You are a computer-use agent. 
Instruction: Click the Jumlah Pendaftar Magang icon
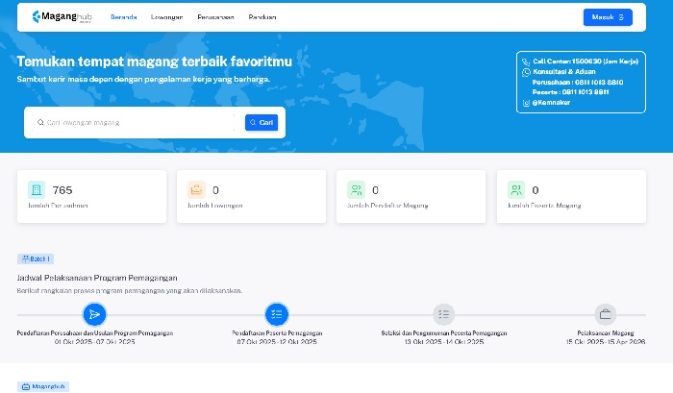[x=356, y=190]
